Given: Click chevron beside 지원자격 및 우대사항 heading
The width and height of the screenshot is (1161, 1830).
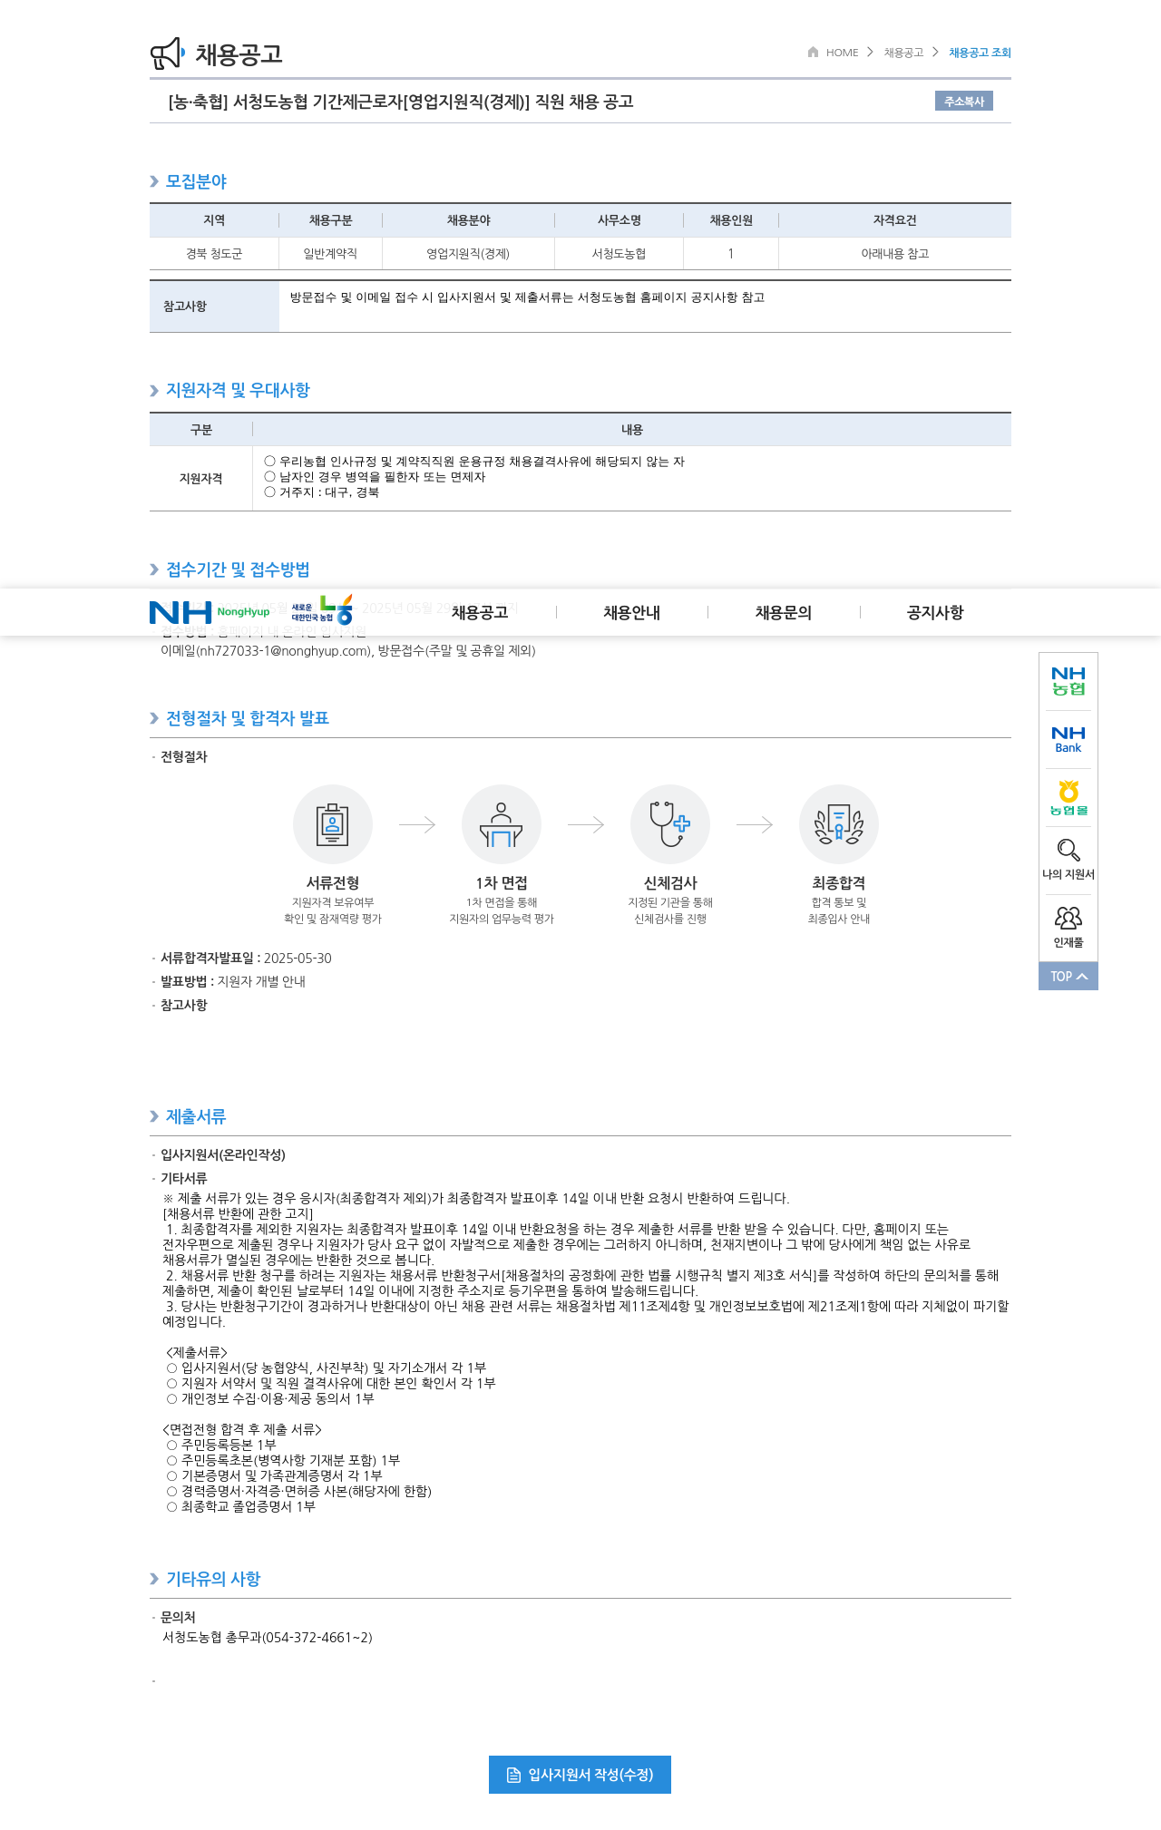Looking at the screenshot, I should click(154, 390).
